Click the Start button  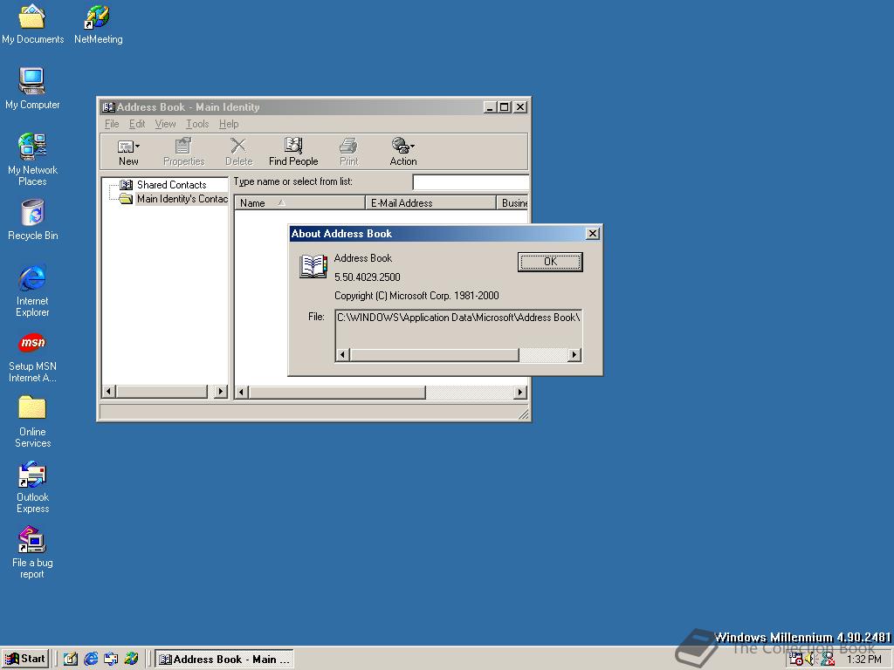tap(24, 660)
